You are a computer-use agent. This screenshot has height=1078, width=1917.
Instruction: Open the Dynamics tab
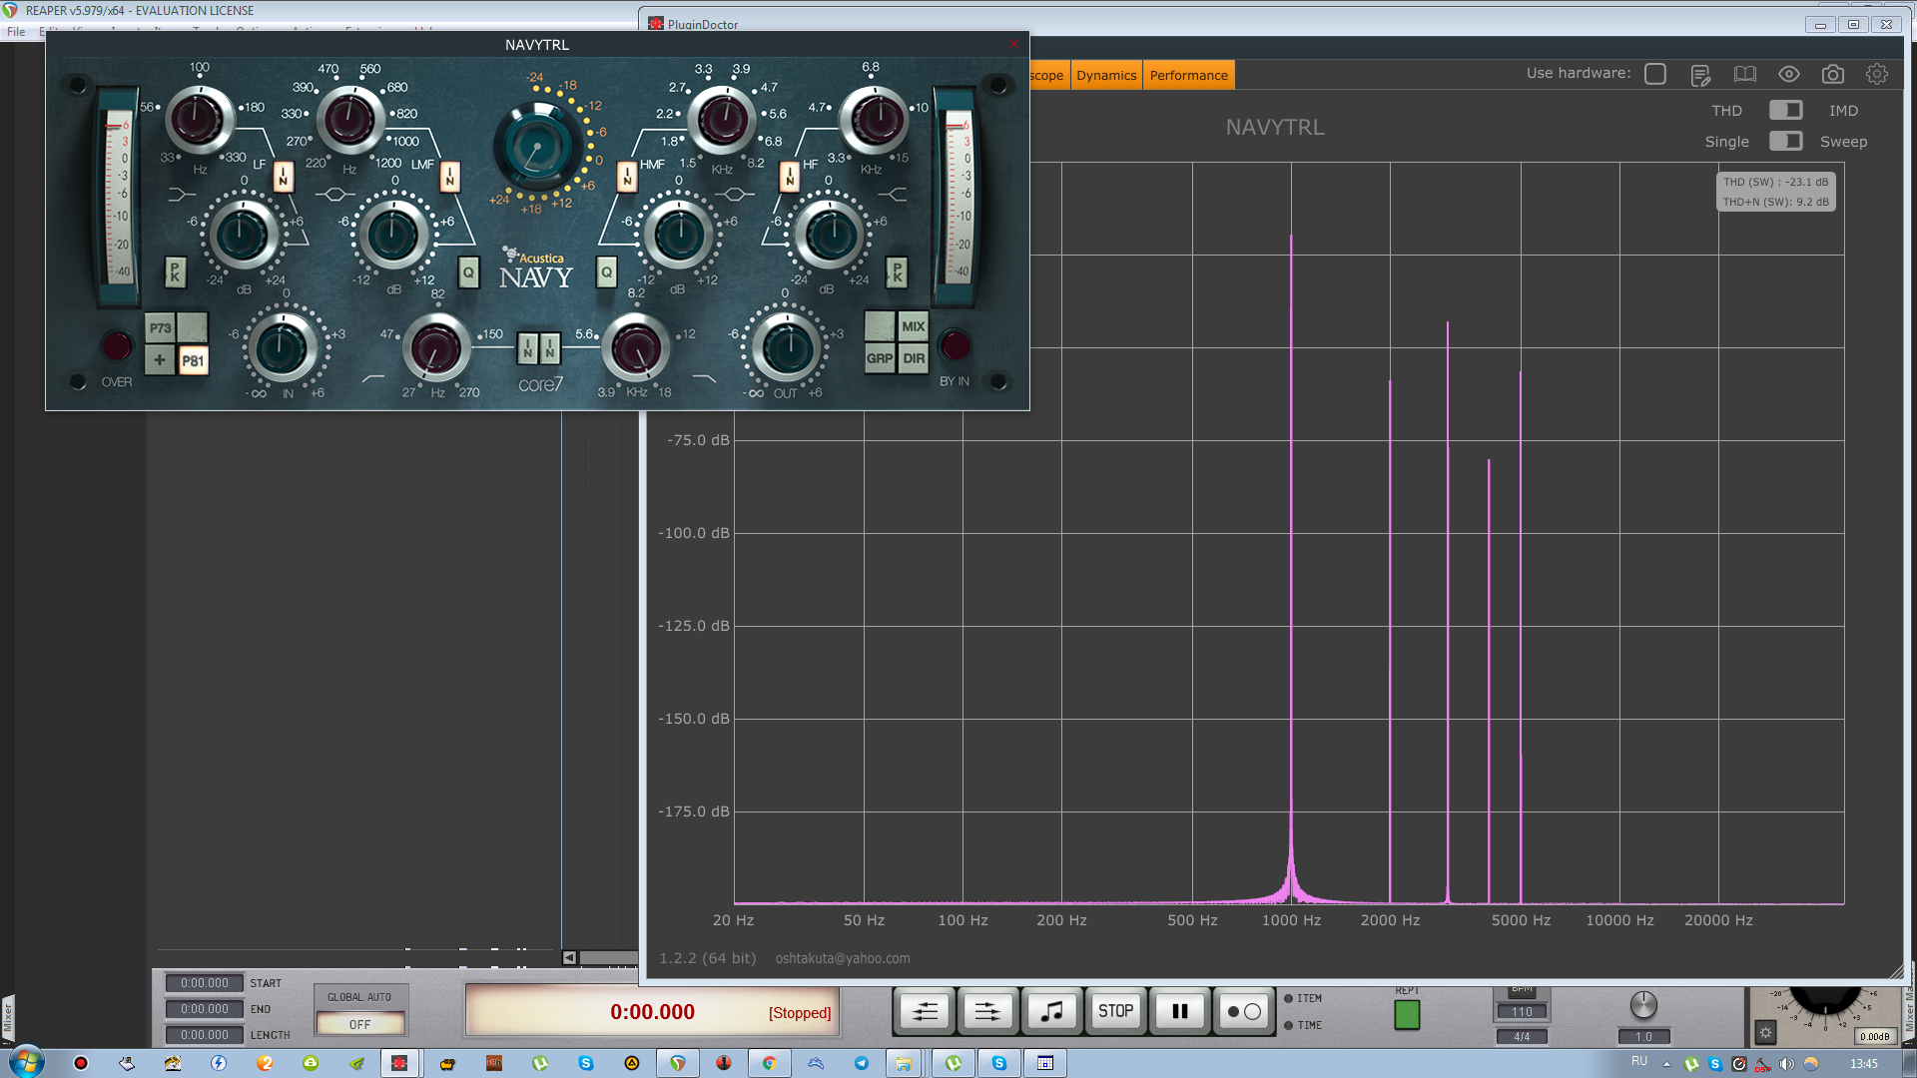pyautogui.click(x=1106, y=75)
